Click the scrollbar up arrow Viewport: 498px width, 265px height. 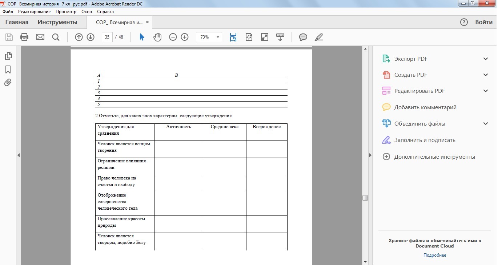coord(365,49)
